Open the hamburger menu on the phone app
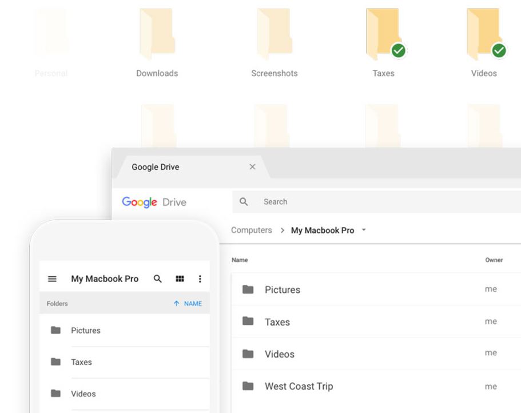Screen dimensions: 521x413 coord(52,279)
